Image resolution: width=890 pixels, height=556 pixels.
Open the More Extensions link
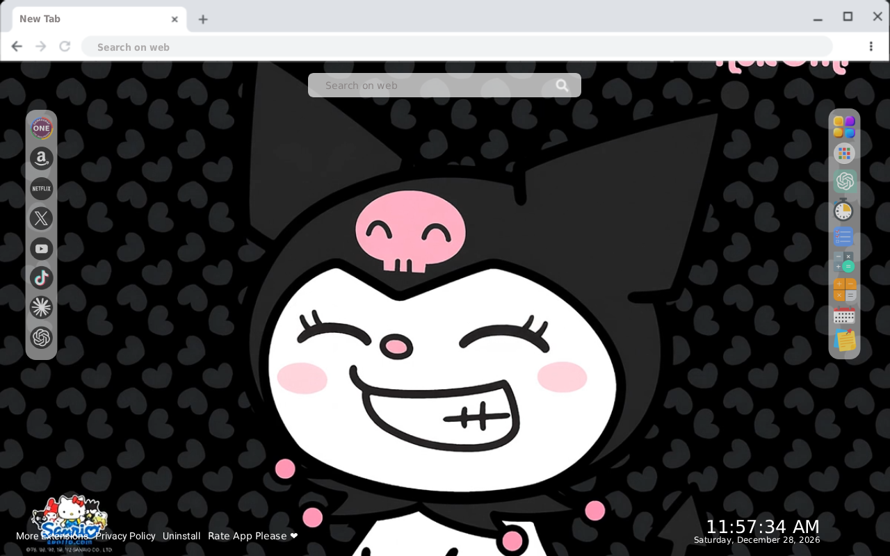tap(52, 536)
